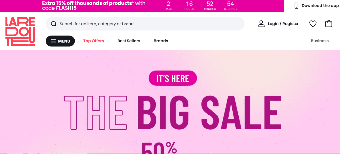Focus the item, category or brand search field

click(x=145, y=24)
